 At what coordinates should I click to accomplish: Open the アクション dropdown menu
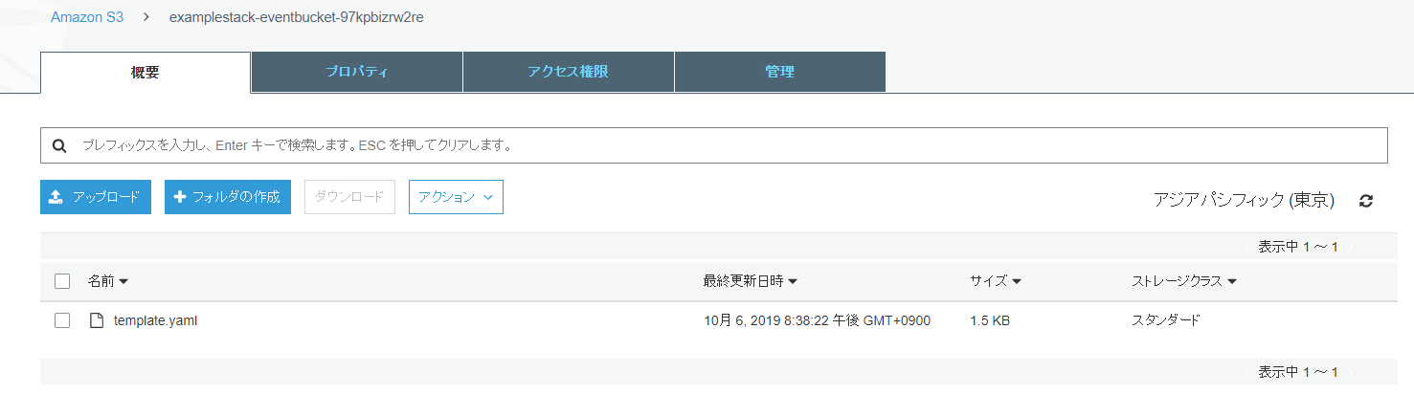pos(456,197)
